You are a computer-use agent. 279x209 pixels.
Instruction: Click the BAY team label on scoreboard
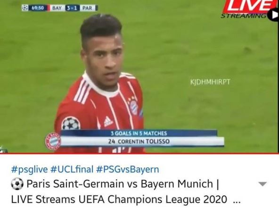point(57,8)
